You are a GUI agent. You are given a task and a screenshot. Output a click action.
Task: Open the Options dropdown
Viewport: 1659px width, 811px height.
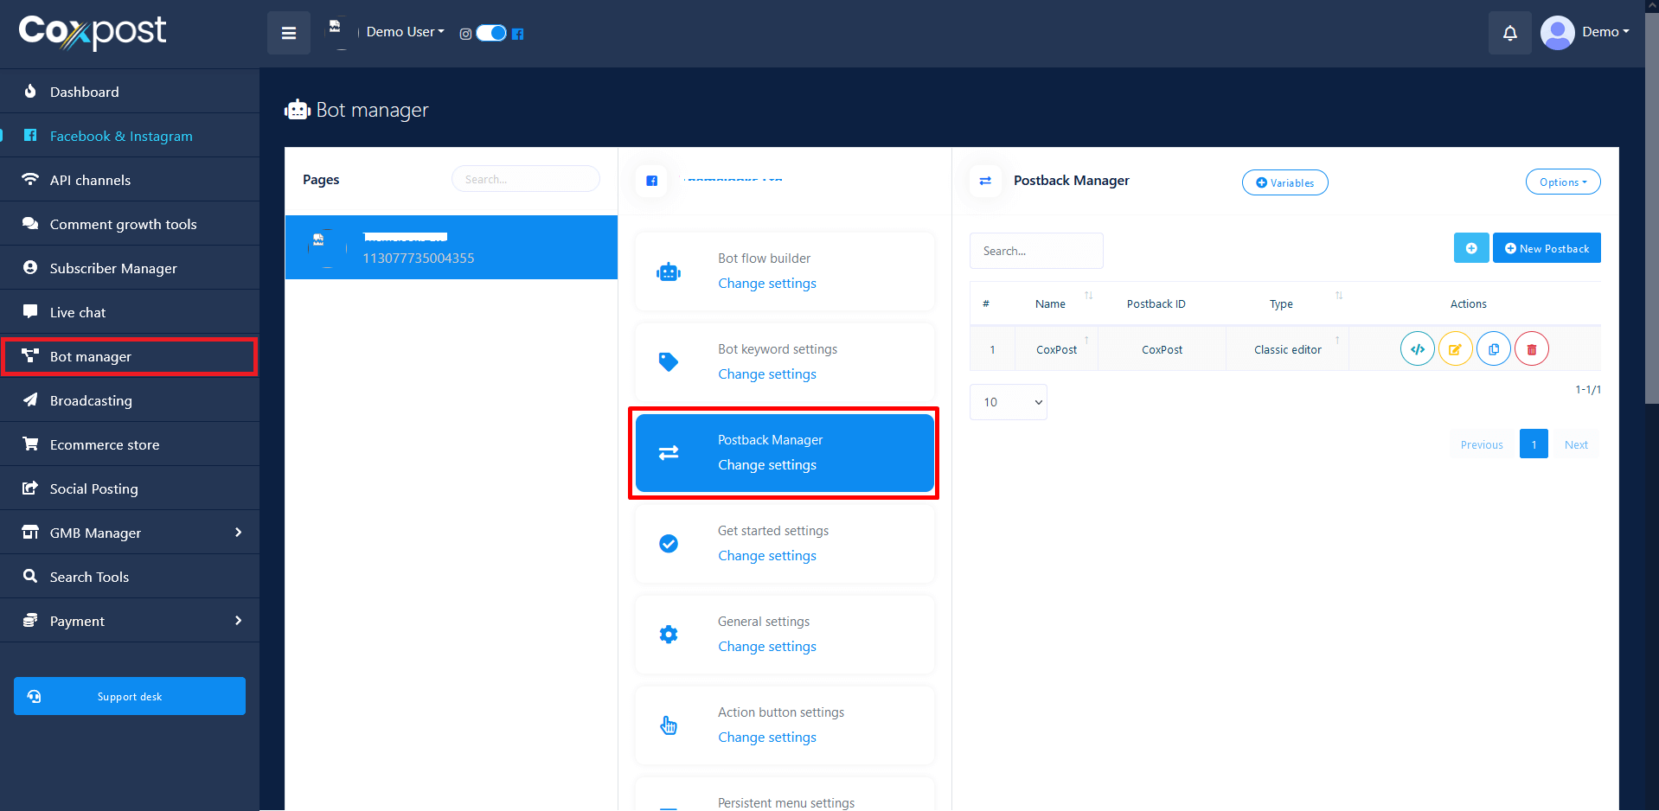1562,182
